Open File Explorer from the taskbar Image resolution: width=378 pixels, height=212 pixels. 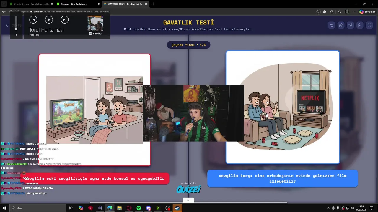click(119, 208)
